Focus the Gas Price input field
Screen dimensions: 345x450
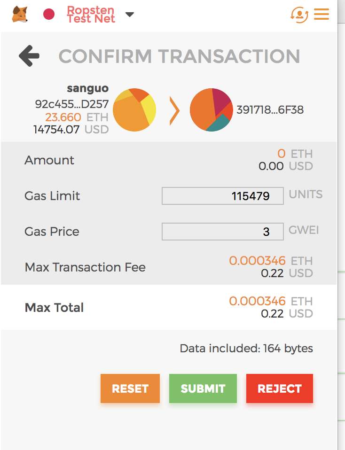tap(222, 232)
